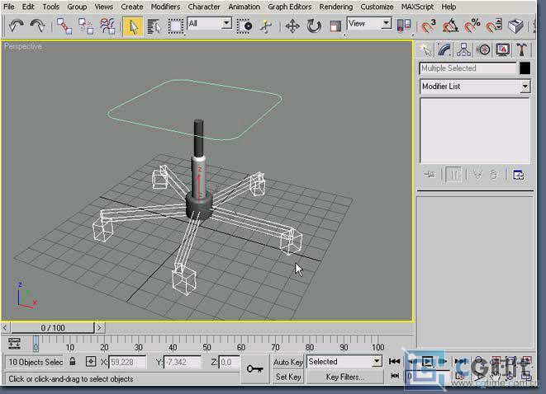
Task: Switch to the Create command panel tab
Action: coord(425,50)
